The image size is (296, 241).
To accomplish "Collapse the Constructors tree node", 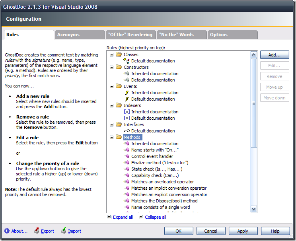I will point(111,67).
